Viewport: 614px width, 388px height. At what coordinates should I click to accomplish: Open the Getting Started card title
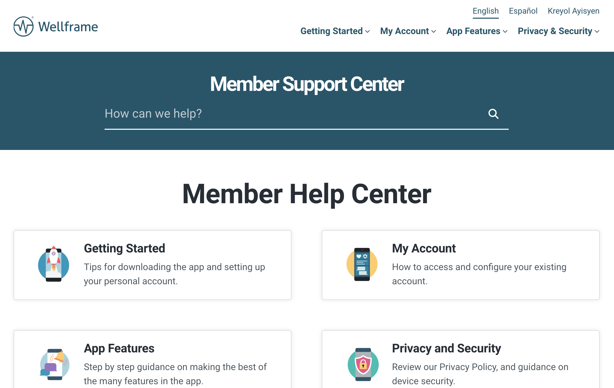125,248
